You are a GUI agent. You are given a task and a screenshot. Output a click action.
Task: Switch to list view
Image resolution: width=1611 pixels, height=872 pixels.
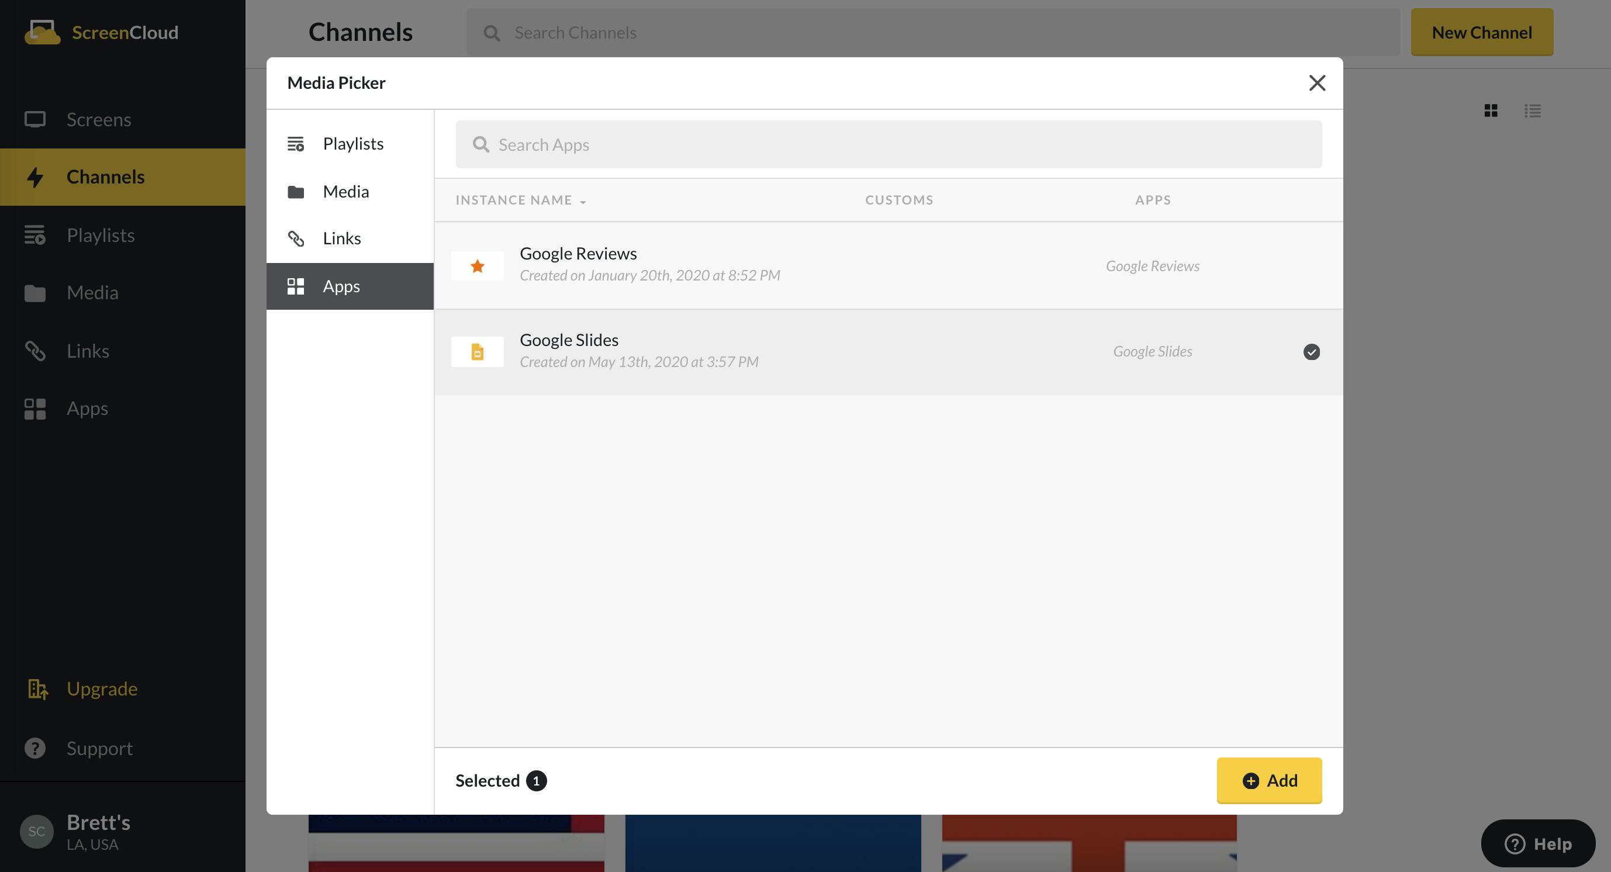click(1532, 110)
